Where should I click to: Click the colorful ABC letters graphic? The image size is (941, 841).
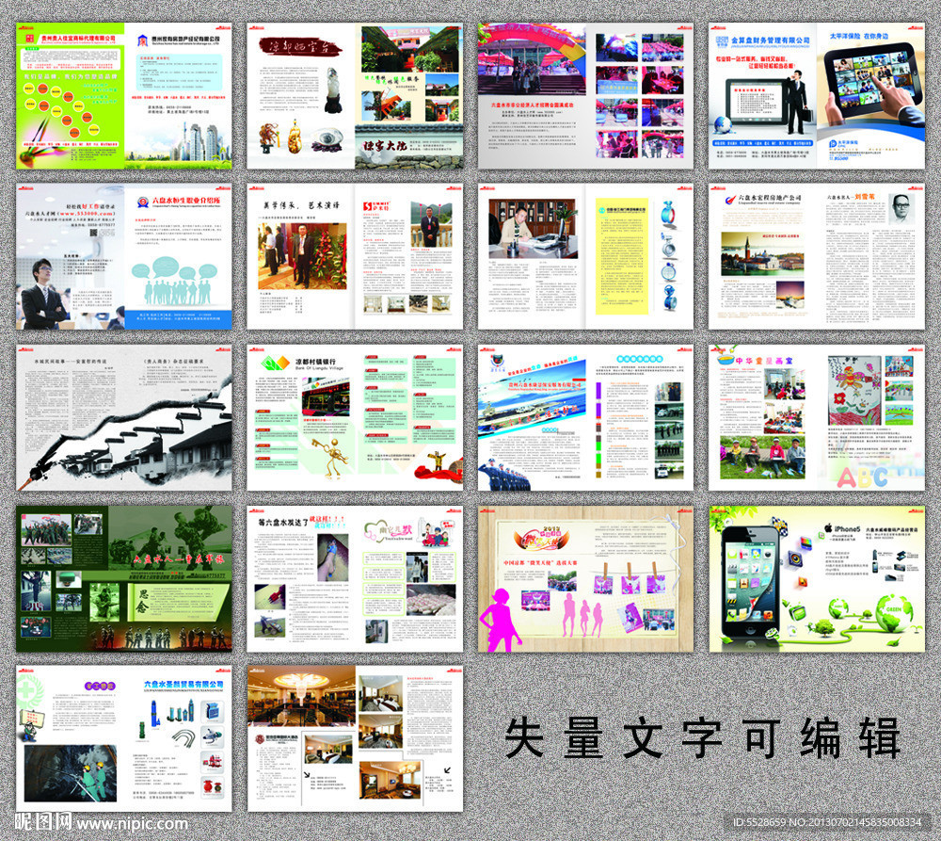coord(862,477)
